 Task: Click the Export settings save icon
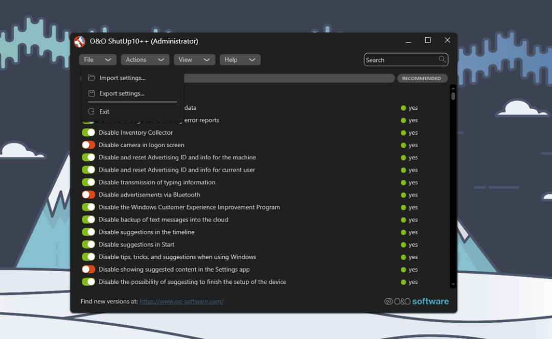pos(91,93)
